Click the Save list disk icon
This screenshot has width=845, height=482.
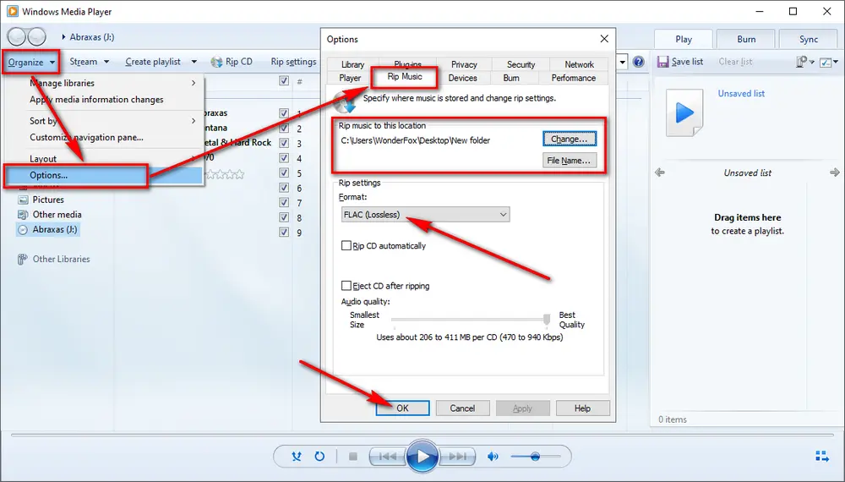[662, 62]
